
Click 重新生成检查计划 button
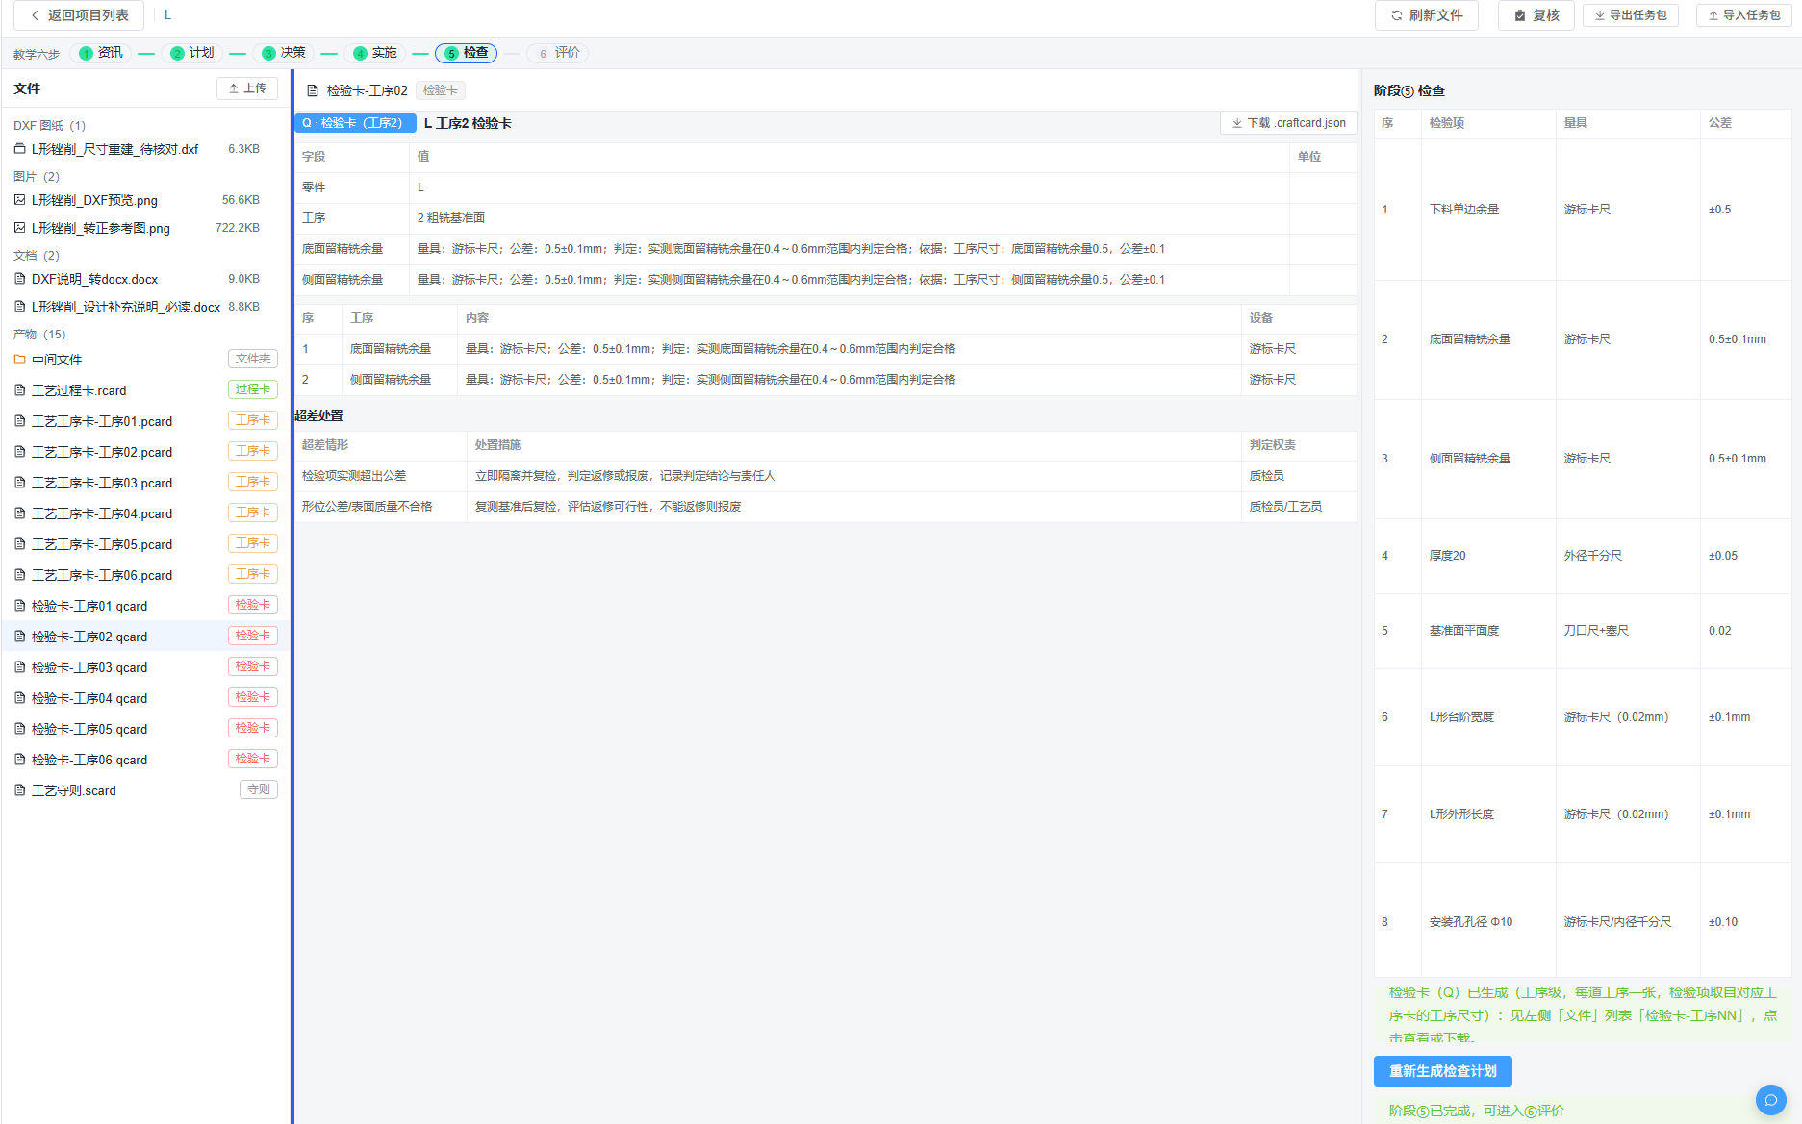(x=1442, y=1071)
